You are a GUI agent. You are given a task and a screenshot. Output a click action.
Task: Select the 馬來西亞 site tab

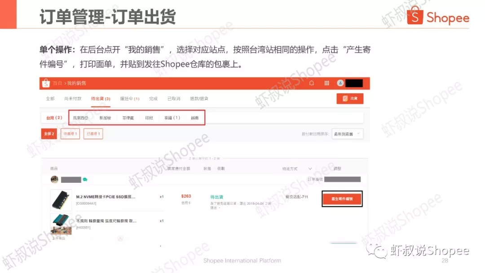80,118
